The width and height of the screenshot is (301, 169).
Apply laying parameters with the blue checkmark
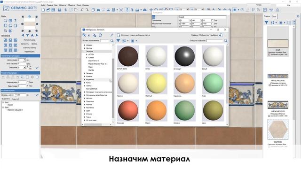(37, 68)
